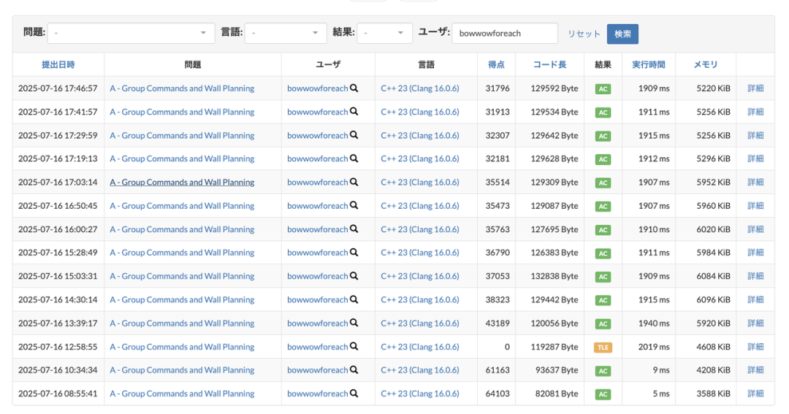Sort by 得点 column header
Image resolution: width=789 pixels, height=414 pixels.
pyautogui.click(x=496, y=64)
